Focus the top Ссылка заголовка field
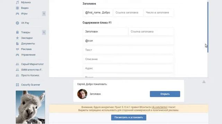222x124 pixels. click(128, 12)
